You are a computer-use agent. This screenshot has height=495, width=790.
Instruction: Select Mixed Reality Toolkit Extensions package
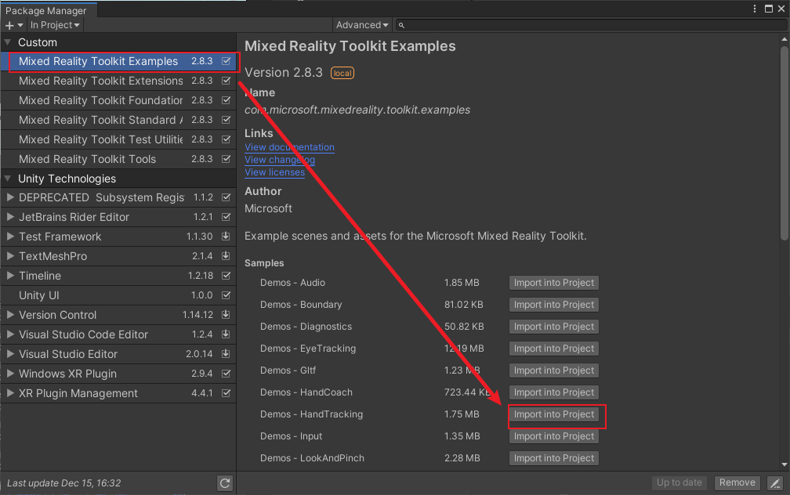point(118,81)
